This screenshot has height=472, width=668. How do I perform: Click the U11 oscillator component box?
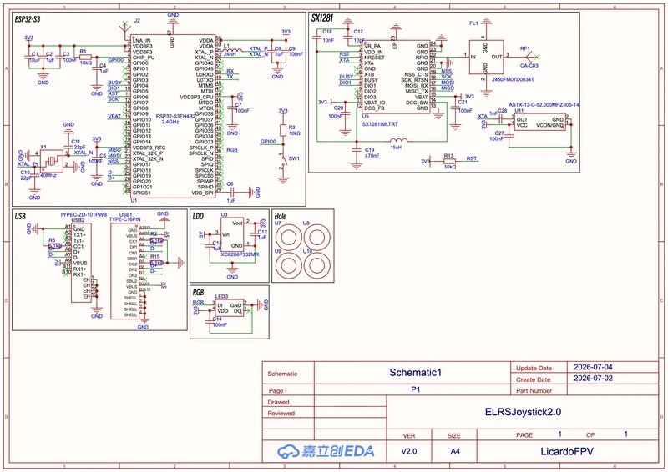pos(540,122)
